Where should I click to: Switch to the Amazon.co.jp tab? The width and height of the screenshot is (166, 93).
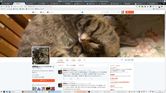pos(140,4)
